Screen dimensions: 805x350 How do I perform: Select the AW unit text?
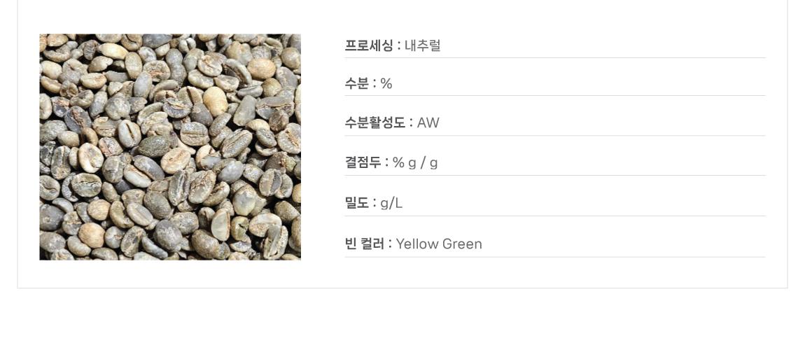click(x=428, y=123)
